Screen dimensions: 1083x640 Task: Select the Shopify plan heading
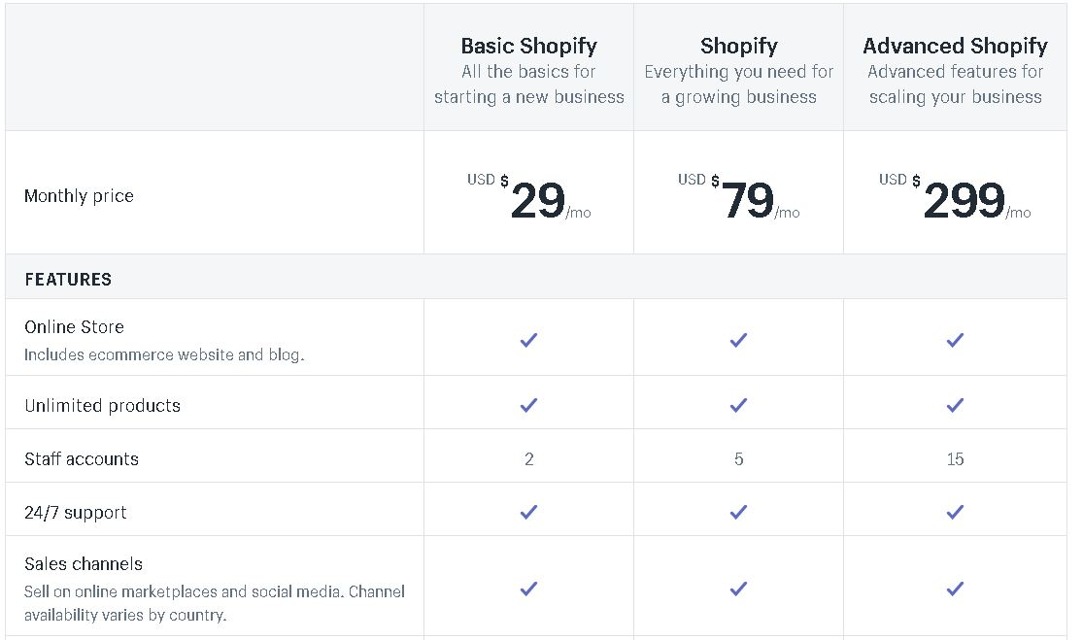click(x=739, y=46)
